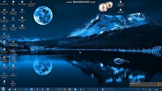Screen dimensions: 162x91
Task: Select the Лаунчер Counter-Strike shortcut
Action: [x=4, y=36]
